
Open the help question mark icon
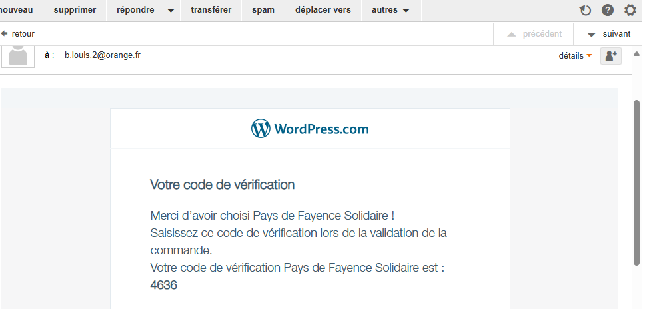pyautogui.click(x=608, y=10)
